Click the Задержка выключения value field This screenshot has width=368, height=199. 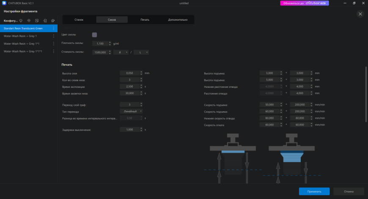pos(129,129)
